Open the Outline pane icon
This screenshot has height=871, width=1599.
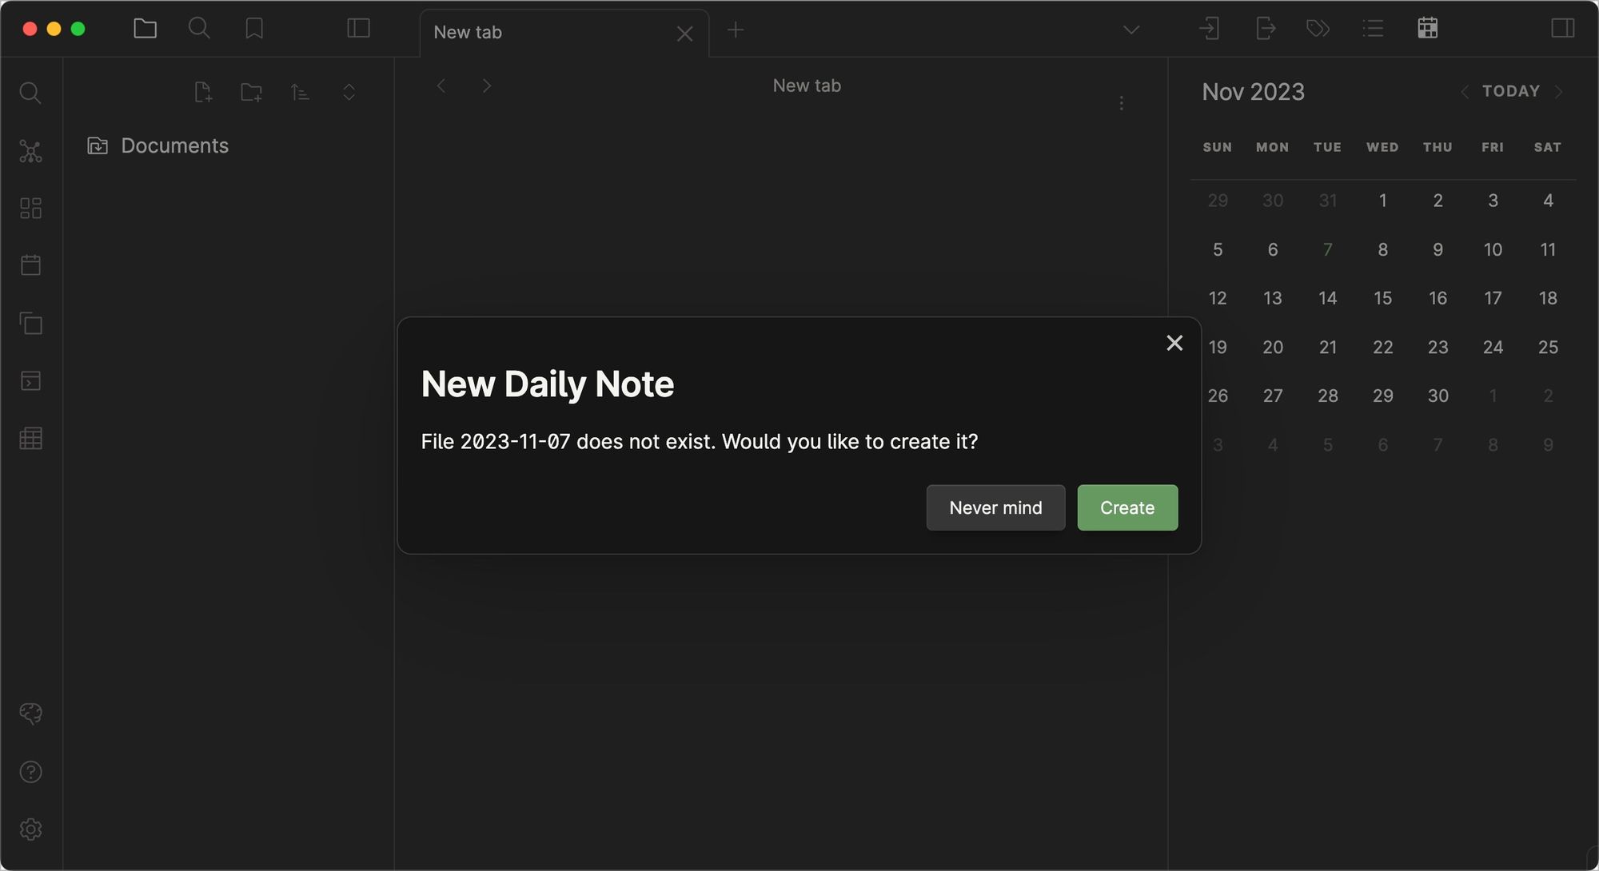click(1373, 29)
